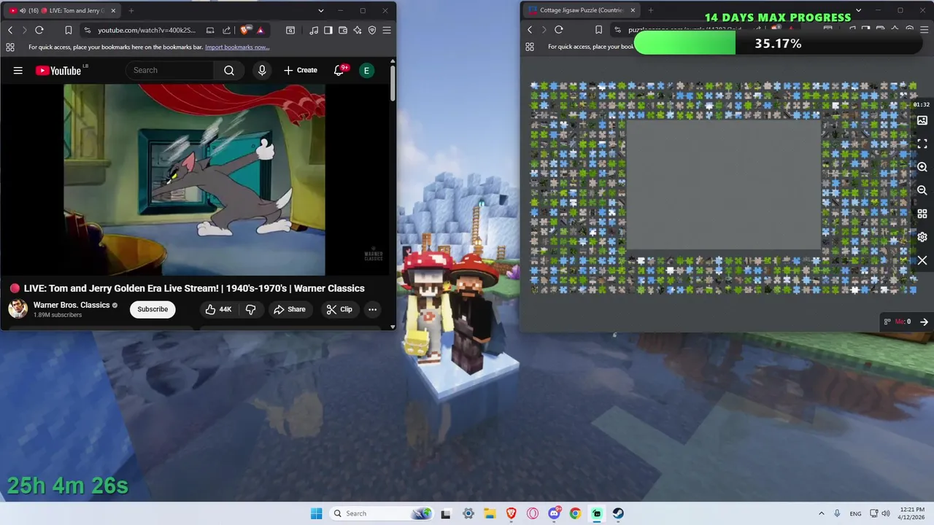Open the green E account avatar
This screenshot has height=525, width=934.
(x=366, y=71)
